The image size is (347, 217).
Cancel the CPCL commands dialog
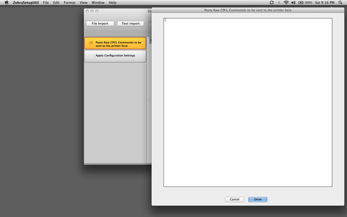pyautogui.click(x=234, y=199)
